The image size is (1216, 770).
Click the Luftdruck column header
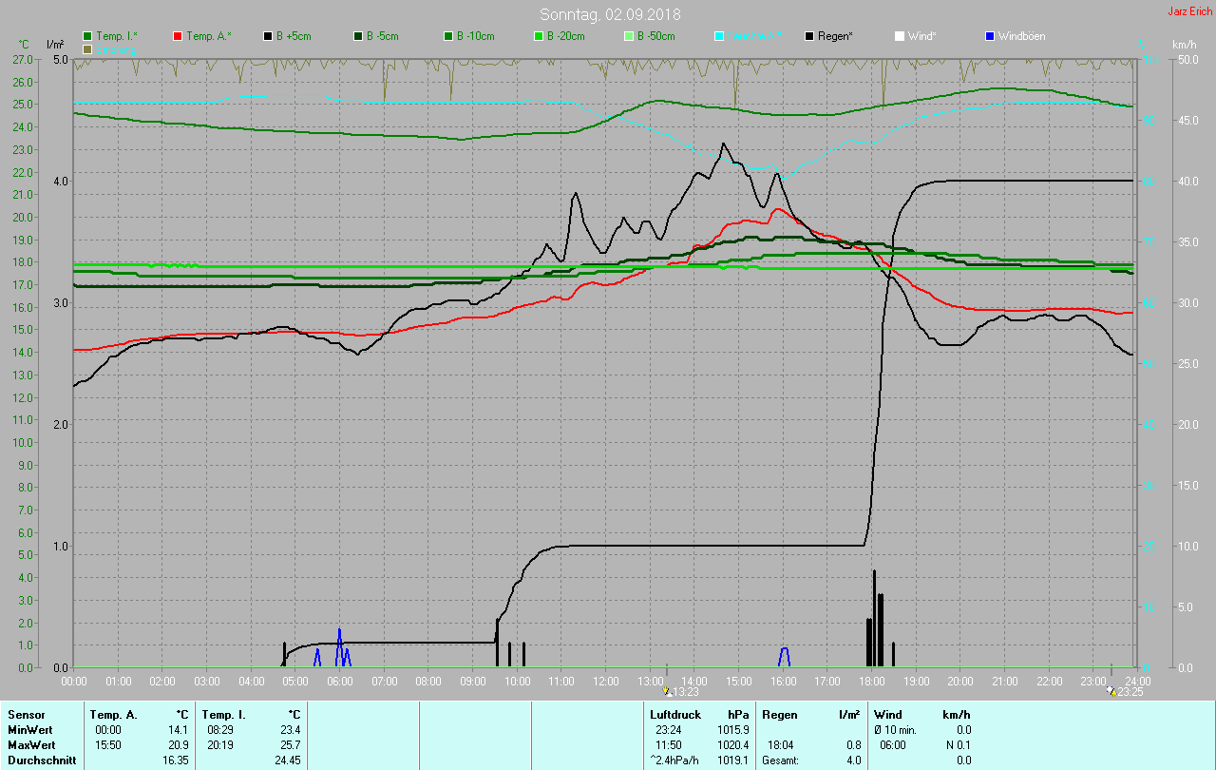point(675,714)
